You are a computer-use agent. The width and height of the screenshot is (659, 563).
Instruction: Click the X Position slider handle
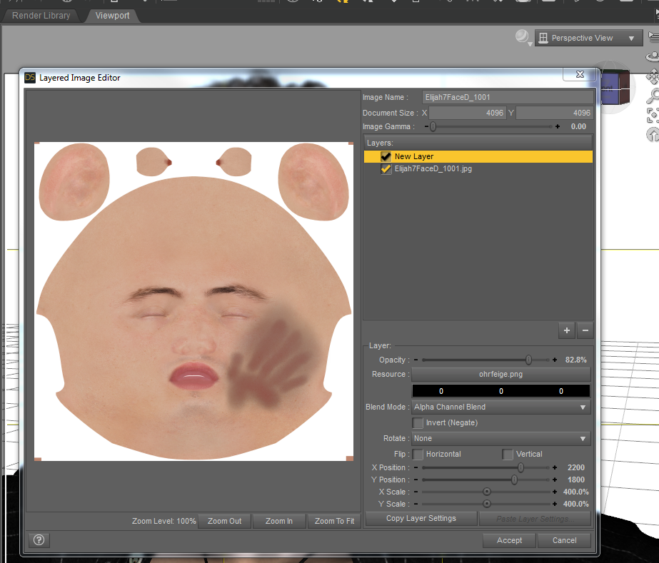point(520,467)
